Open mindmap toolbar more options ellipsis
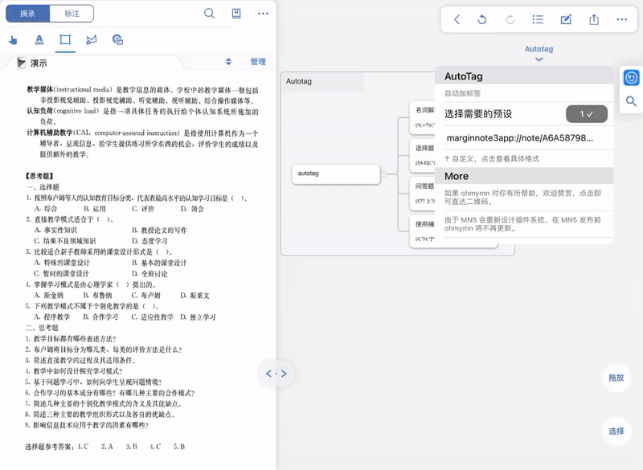 click(621, 19)
